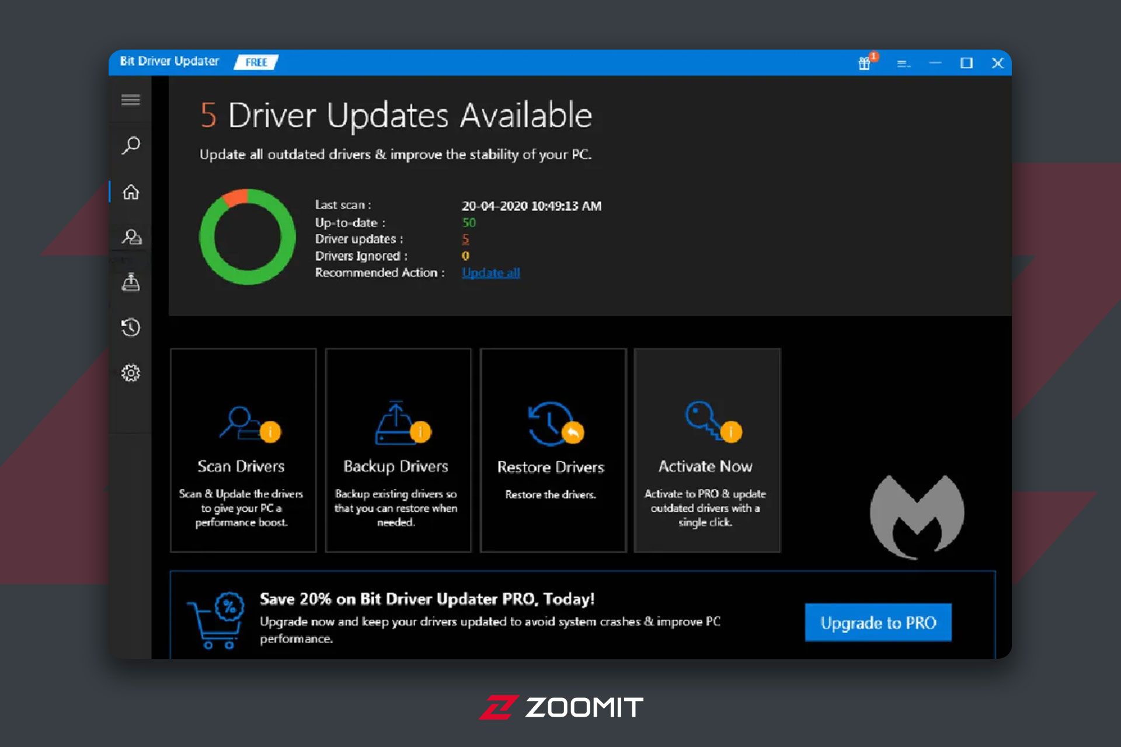Click the Activate Now key icon

(x=713, y=421)
